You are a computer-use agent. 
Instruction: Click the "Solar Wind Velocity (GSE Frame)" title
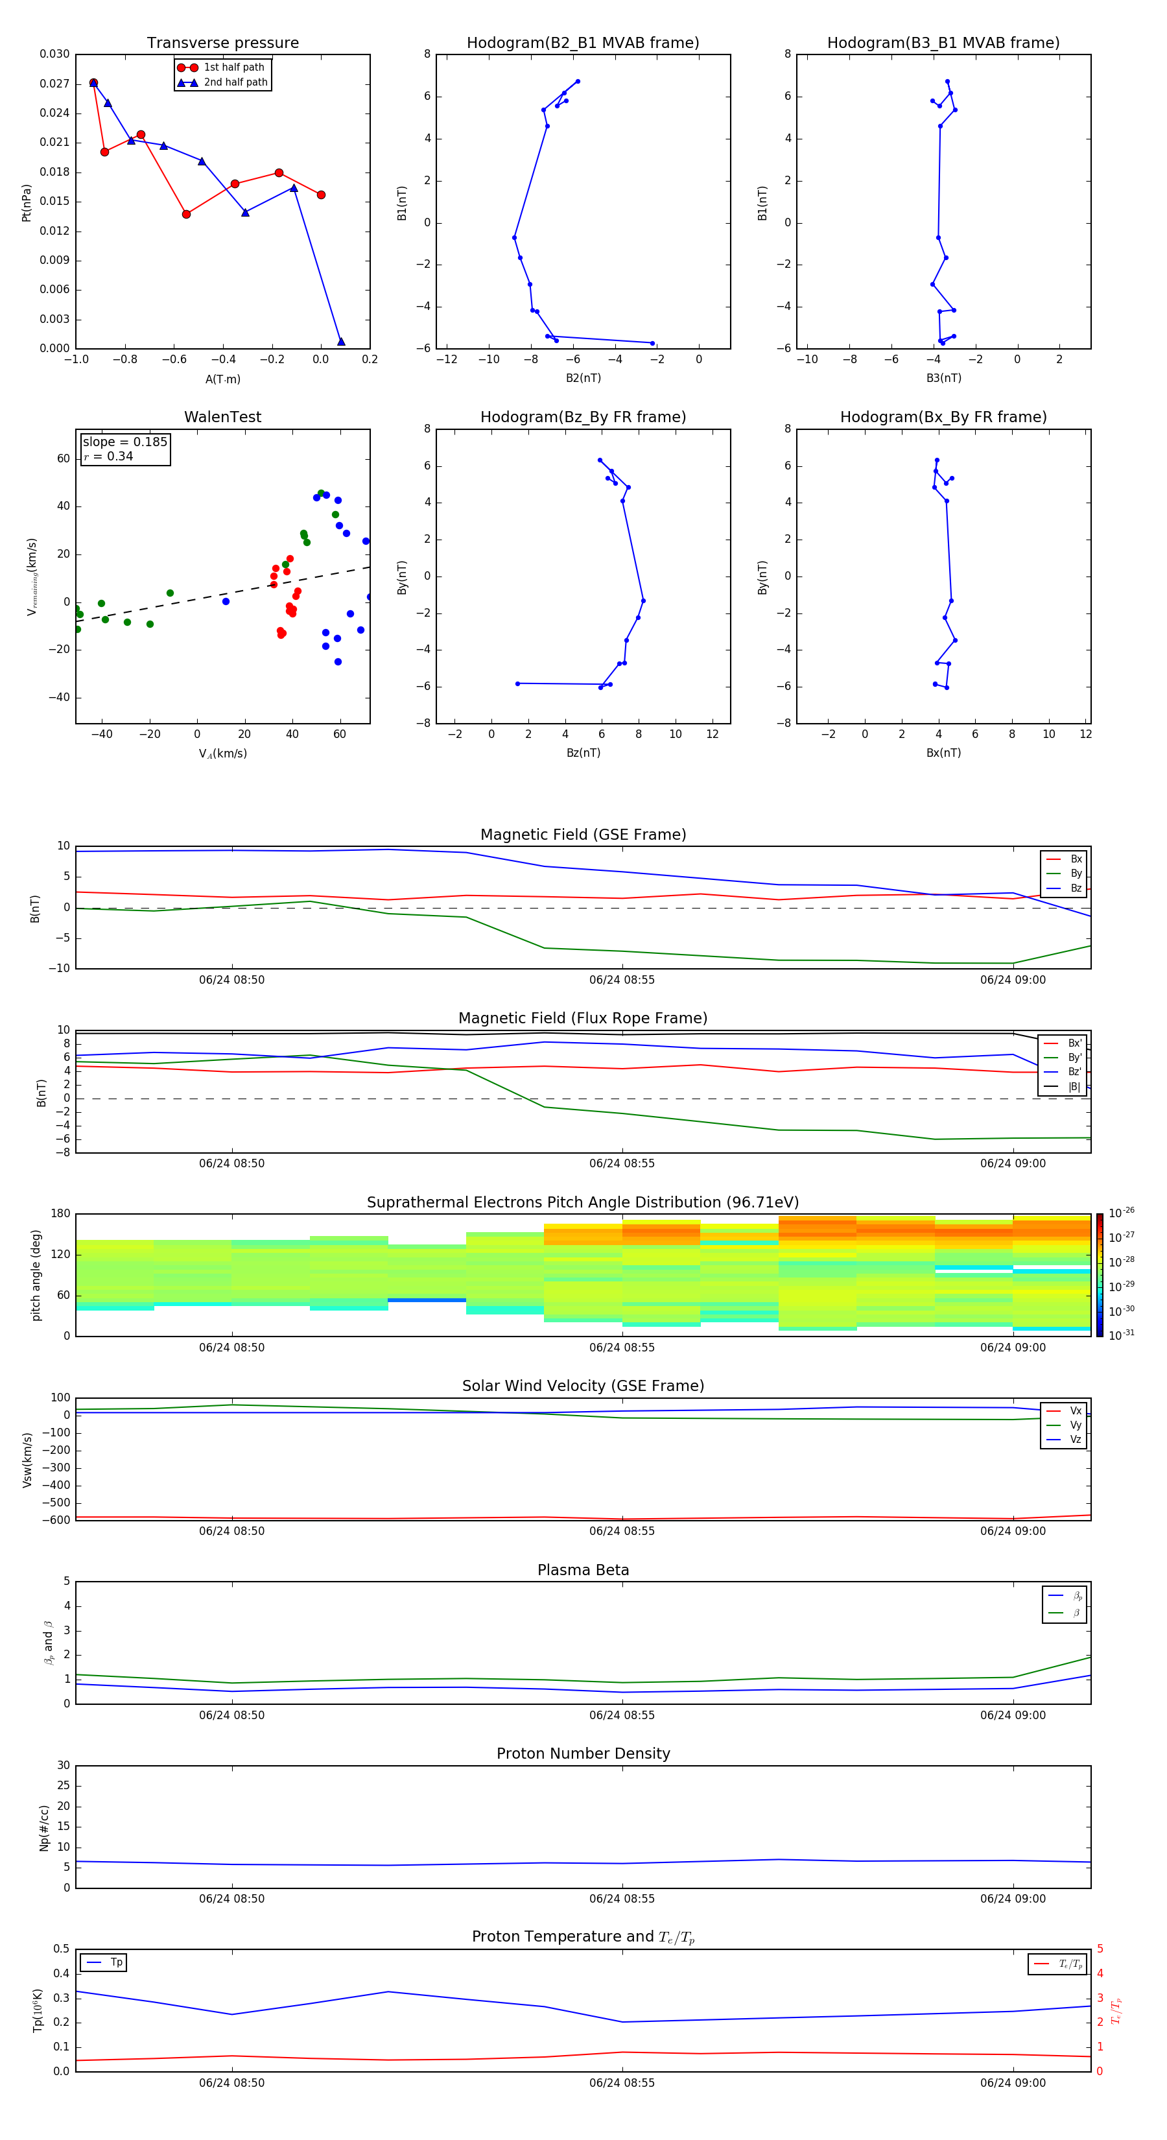[583, 1386]
